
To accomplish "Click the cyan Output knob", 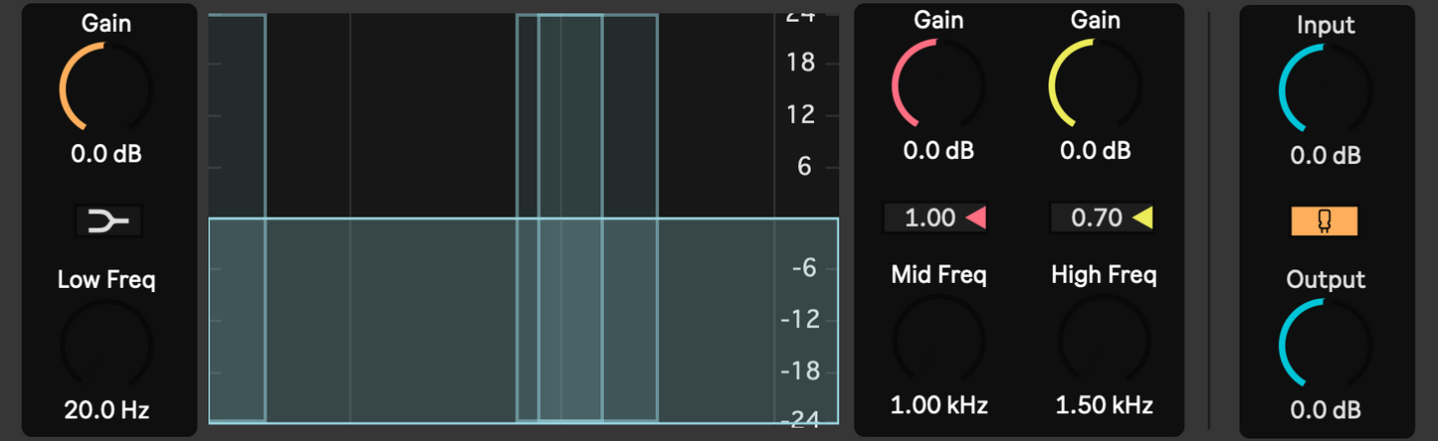I will click(x=1325, y=346).
